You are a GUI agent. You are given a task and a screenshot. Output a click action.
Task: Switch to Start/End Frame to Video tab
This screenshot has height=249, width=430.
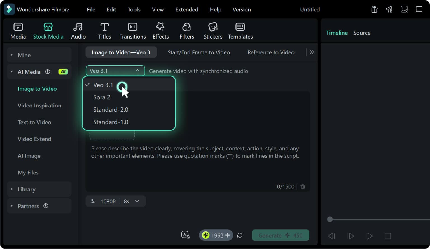click(x=198, y=52)
